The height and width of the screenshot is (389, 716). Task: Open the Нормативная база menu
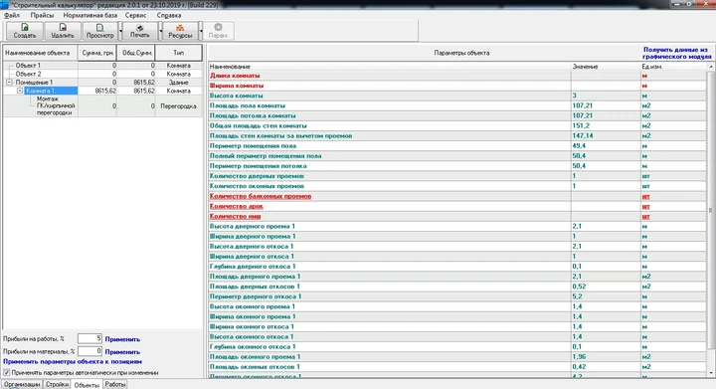89,15
